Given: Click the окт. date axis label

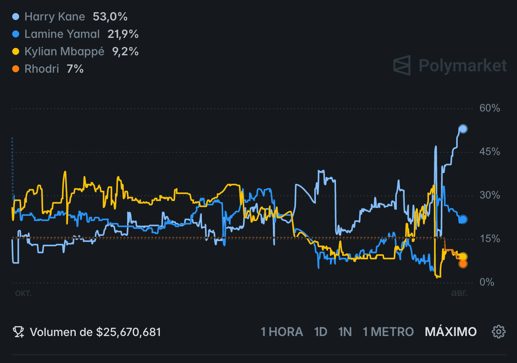Looking at the screenshot, I should click(x=23, y=293).
